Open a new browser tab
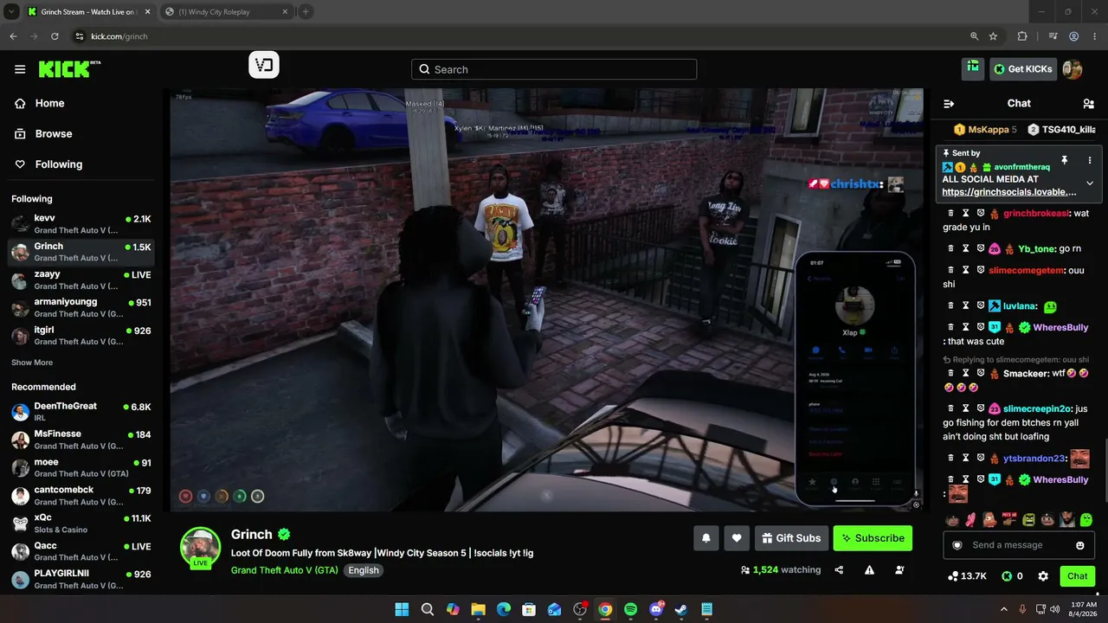Viewport: 1108px width, 623px height. point(306,12)
